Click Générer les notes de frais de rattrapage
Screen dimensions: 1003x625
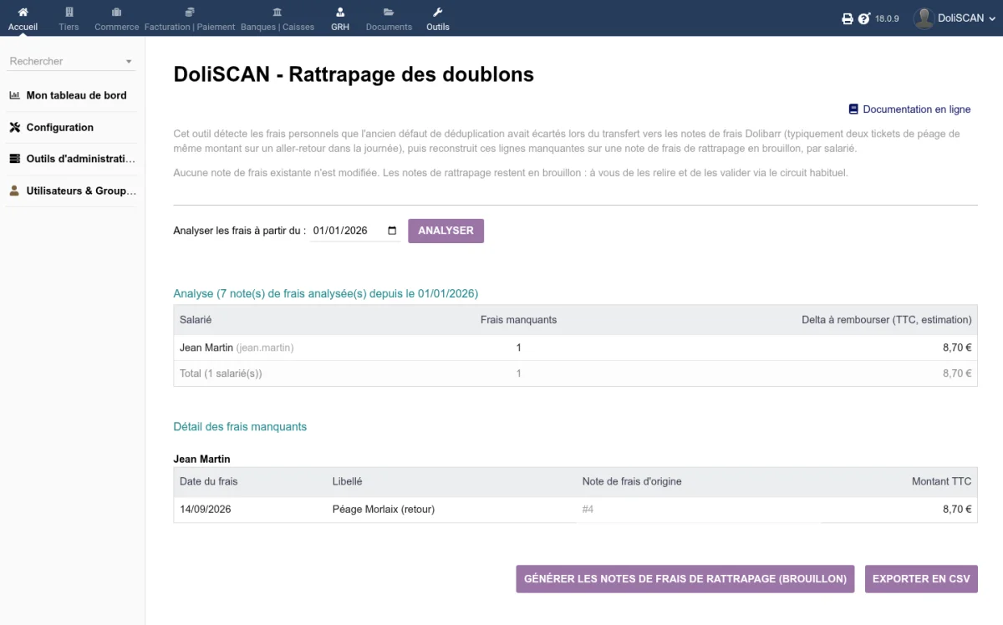(x=685, y=579)
